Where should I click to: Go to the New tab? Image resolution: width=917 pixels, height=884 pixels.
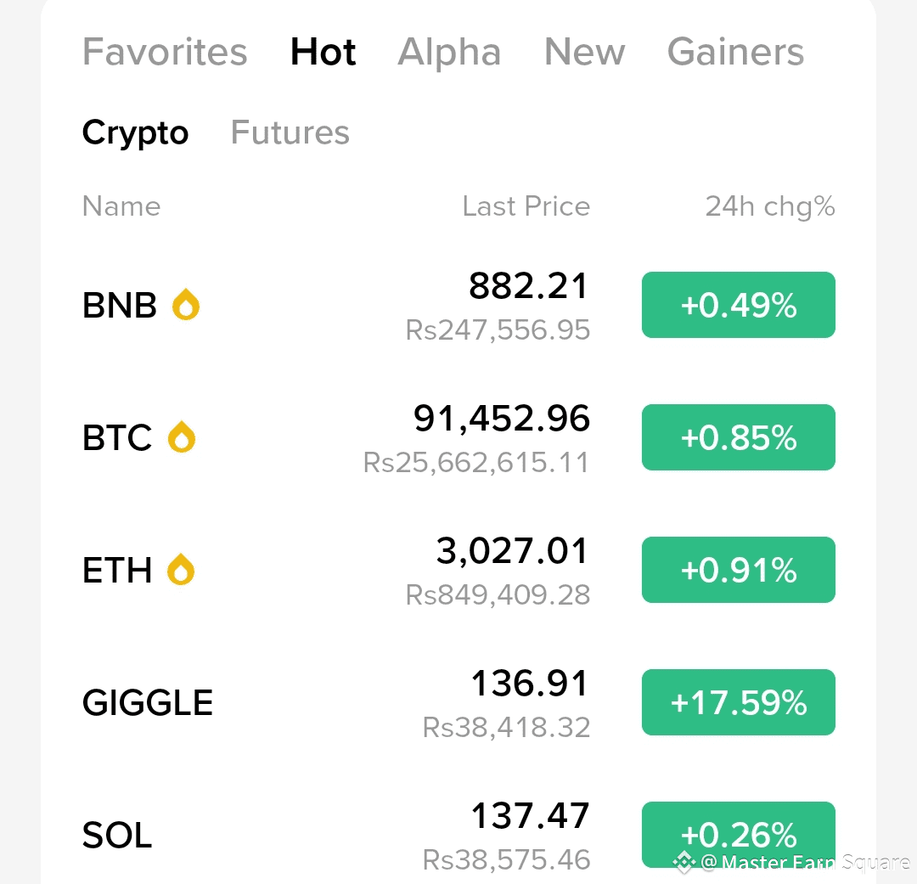pos(584,52)
